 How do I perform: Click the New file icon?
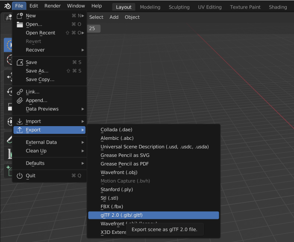[x=20, y=16]
